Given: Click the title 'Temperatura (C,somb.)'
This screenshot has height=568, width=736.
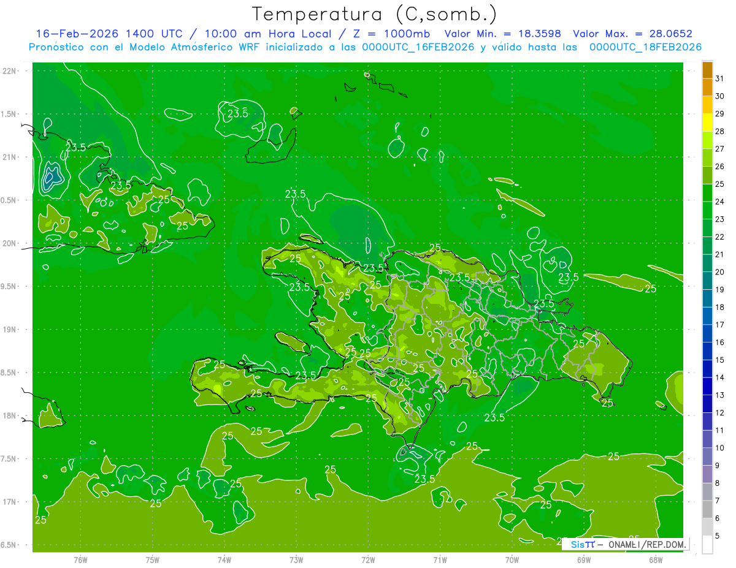Looking at the screenshot, I should tap(374, 14).
